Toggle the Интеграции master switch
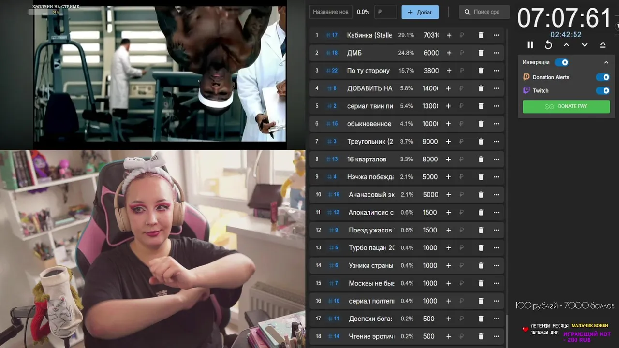Viewport: 619px width, 348px height. (x=561, y=62)
